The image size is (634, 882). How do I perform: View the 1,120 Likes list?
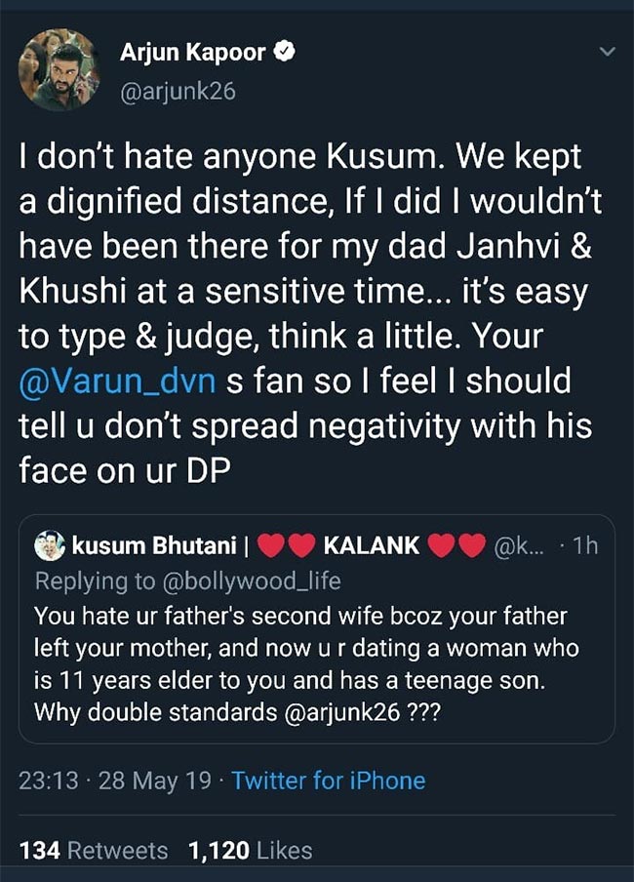[251, 850]
